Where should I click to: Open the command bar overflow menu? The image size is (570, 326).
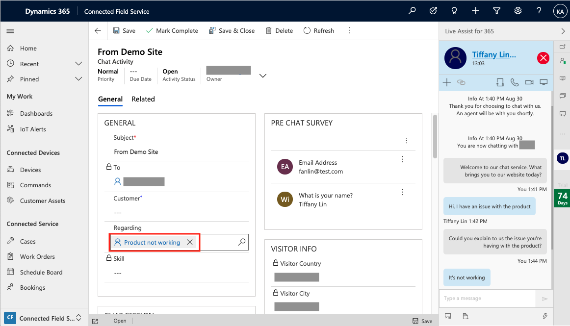[x=349, y=30]
